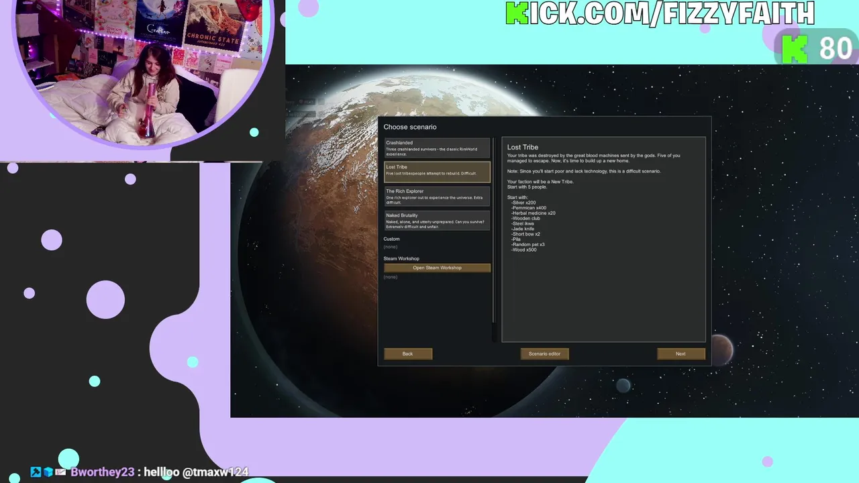The width and height of the screenshot is (859, 483).
Task: Go Back from scenario selection
Action: 408,354
